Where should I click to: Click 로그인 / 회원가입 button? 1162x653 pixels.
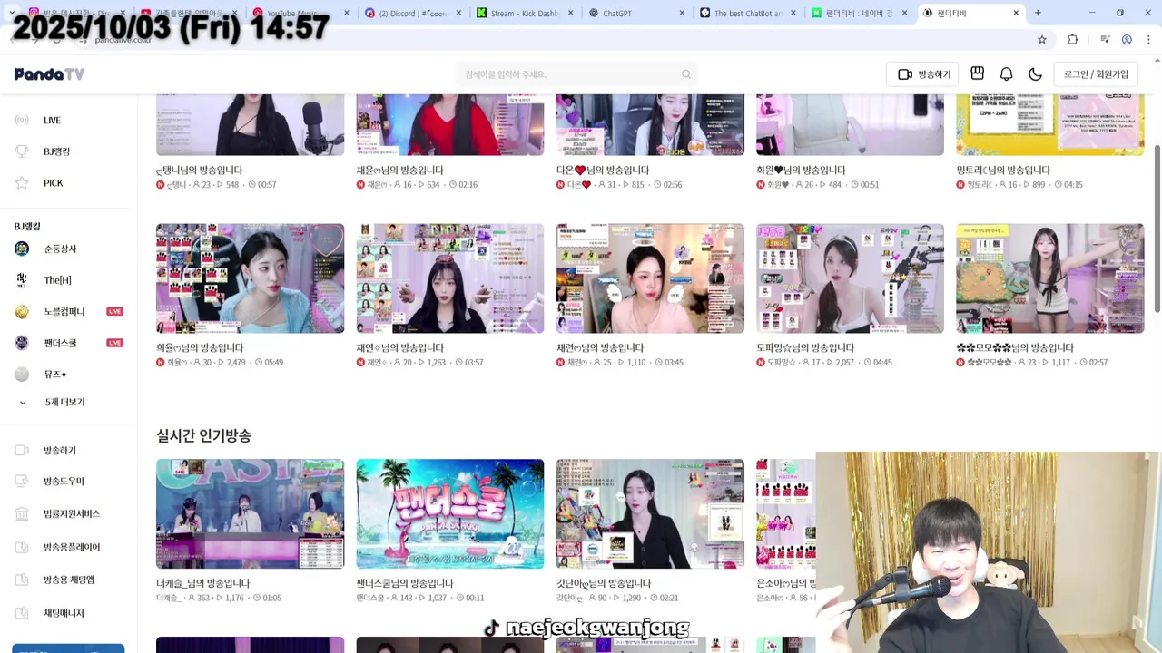pyautogui.click(x=1096, y=74)
